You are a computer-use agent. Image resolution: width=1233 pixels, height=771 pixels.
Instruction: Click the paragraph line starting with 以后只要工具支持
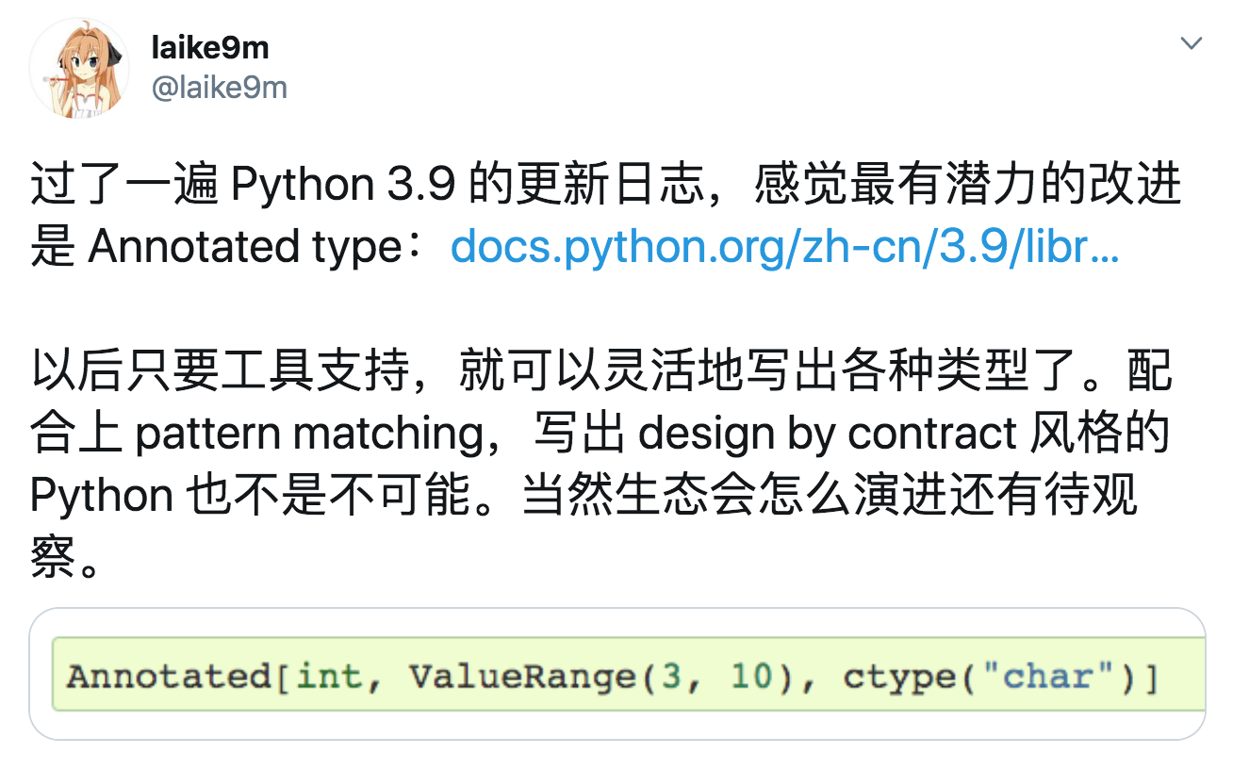603,371
